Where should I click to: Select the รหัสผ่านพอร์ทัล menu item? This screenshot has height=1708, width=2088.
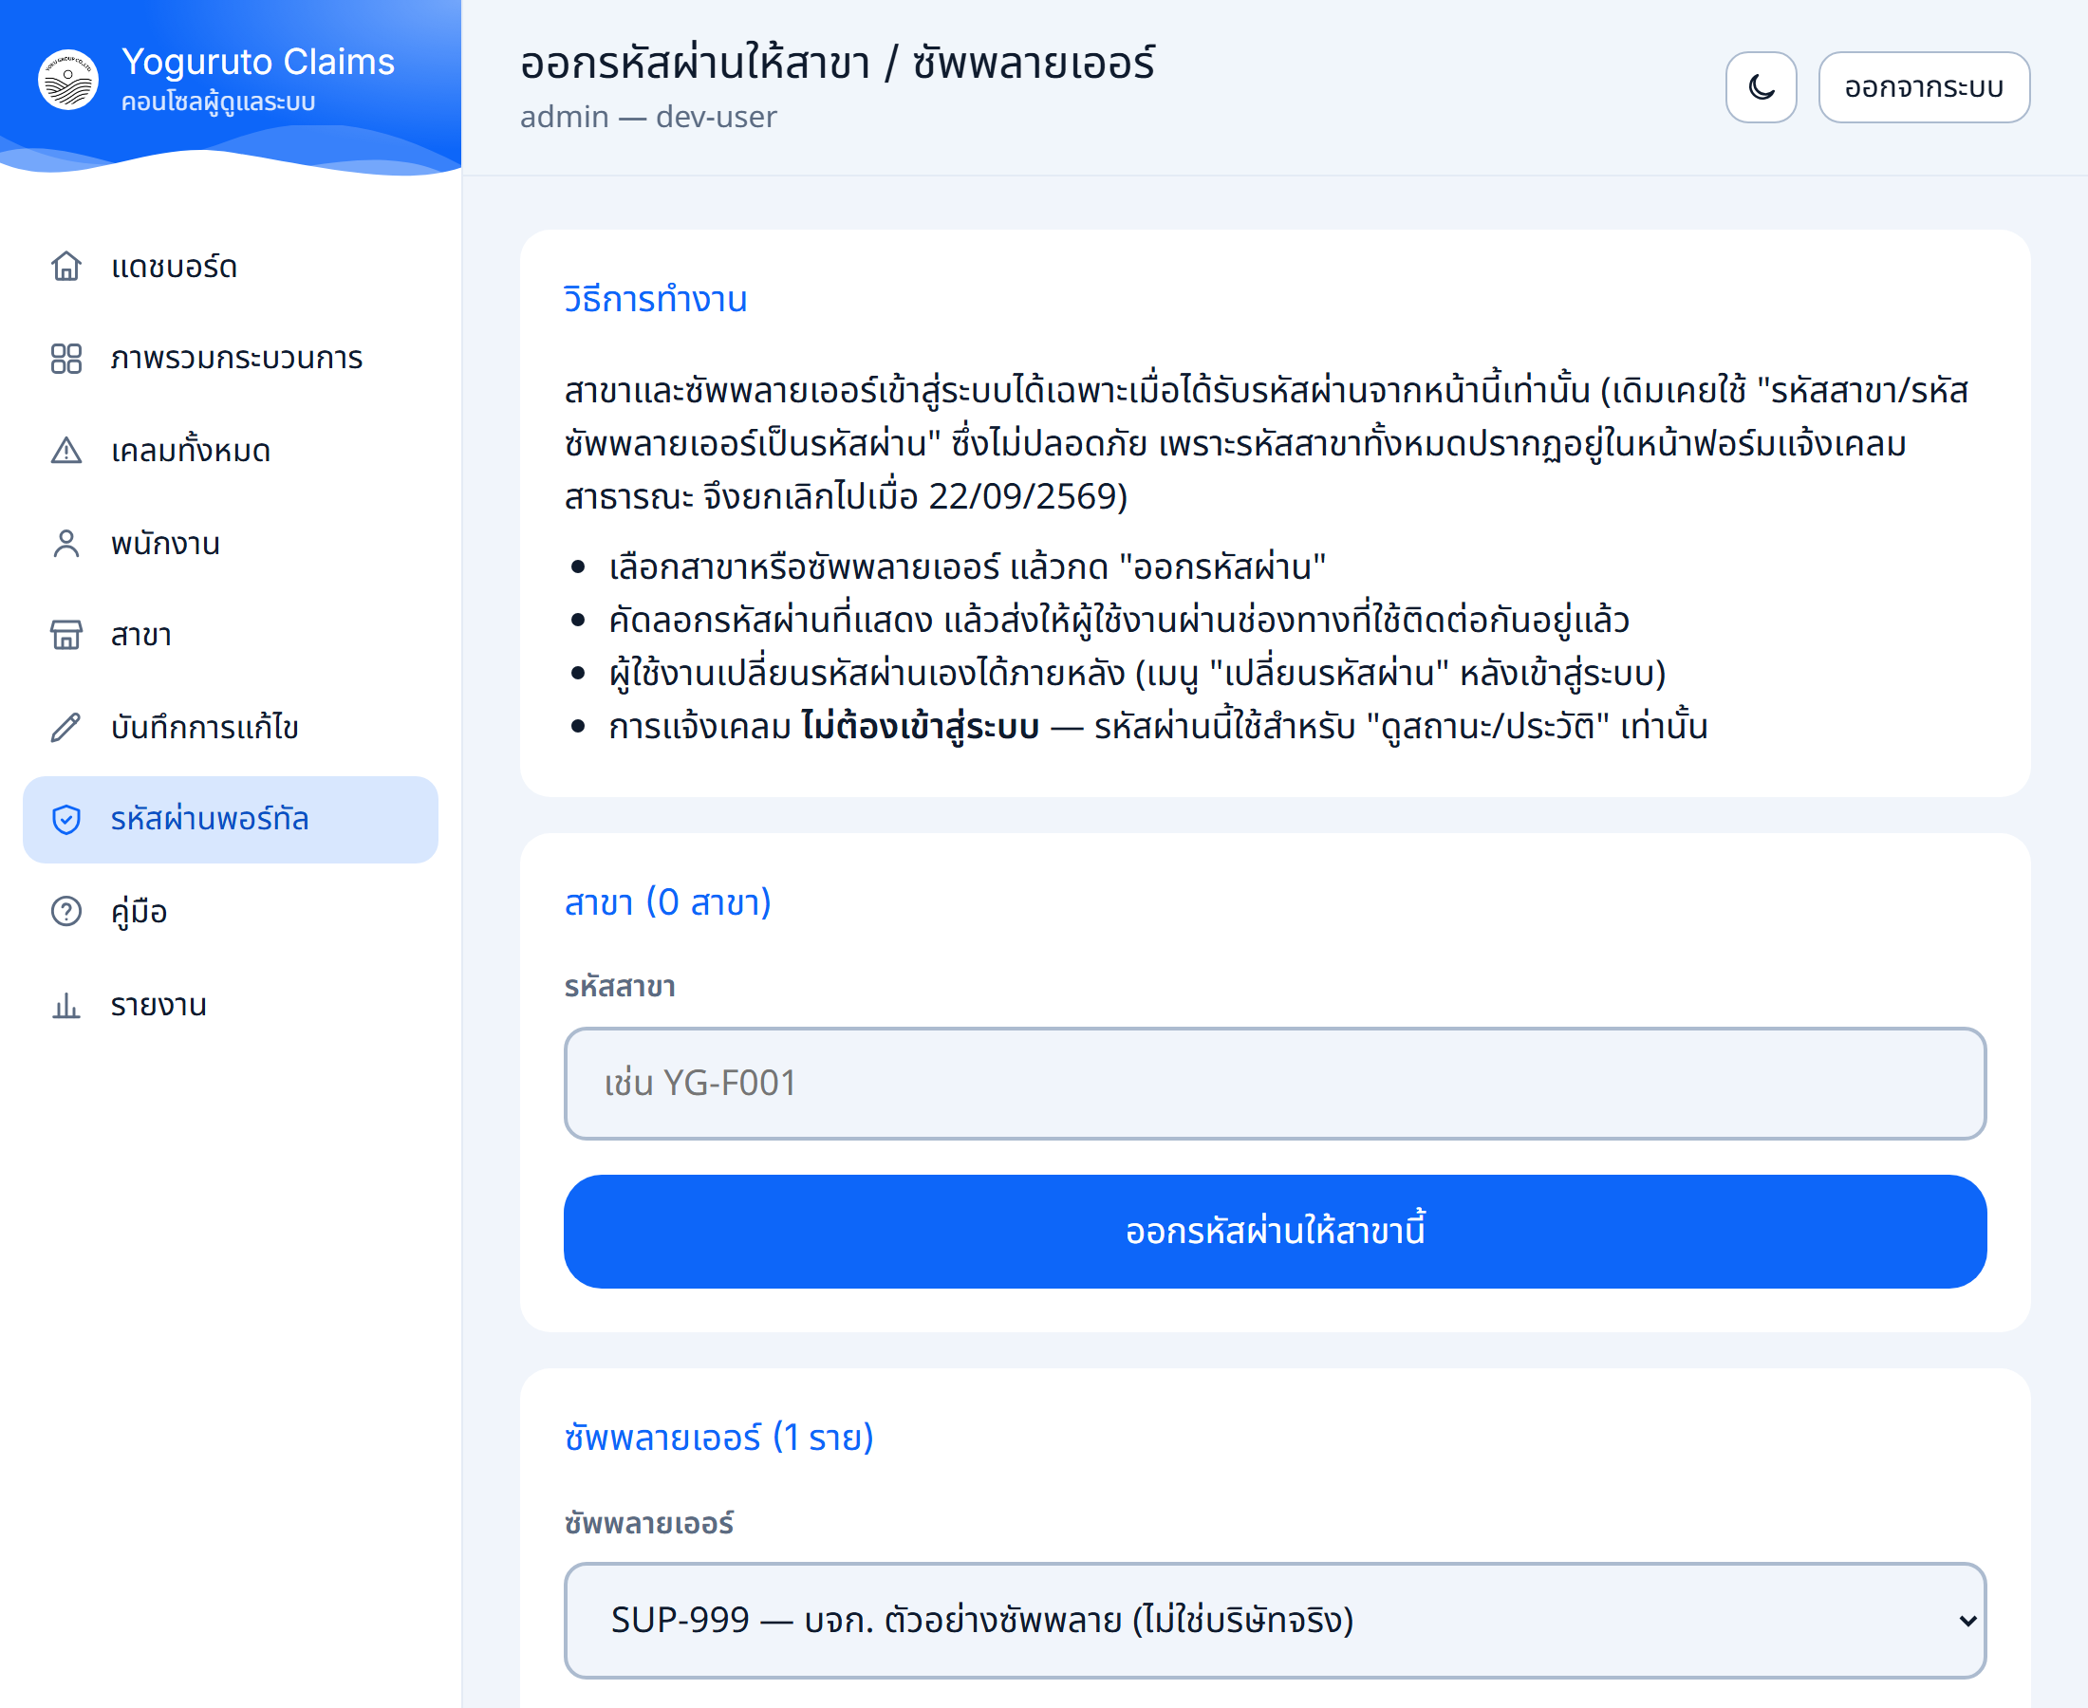point(231,820)
